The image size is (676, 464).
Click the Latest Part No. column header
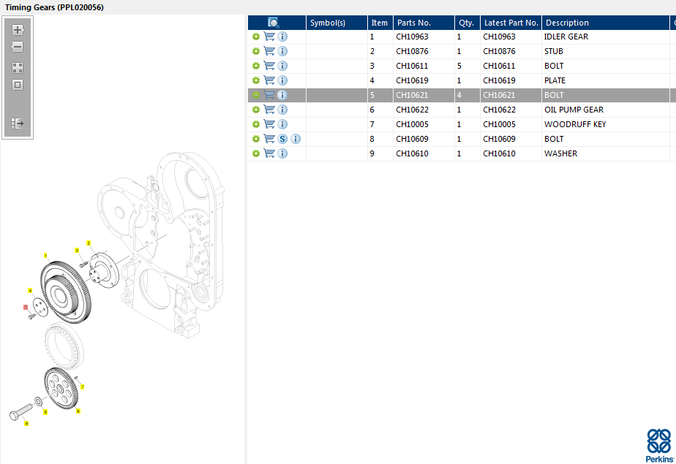click(x=511, y=23)
